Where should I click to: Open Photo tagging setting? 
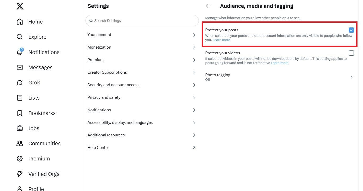pos(280,77)
